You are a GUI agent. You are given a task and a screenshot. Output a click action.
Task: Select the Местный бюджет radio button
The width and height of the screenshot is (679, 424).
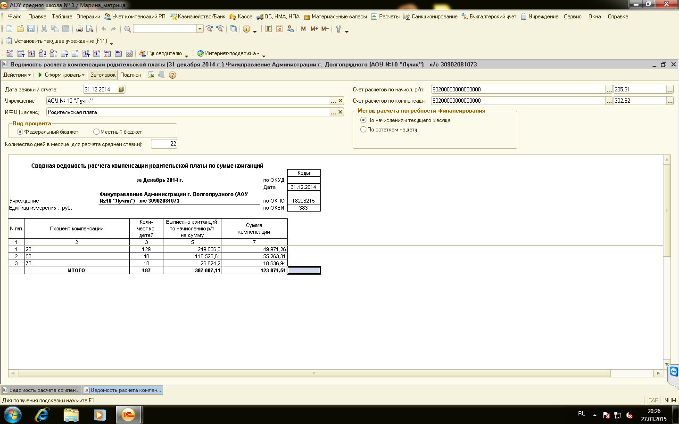[x=96, y=132]
